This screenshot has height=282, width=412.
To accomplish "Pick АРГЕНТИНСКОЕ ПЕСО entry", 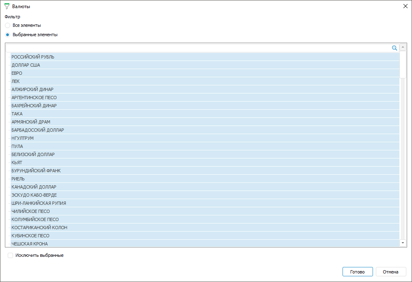I will tap(34, 98).
